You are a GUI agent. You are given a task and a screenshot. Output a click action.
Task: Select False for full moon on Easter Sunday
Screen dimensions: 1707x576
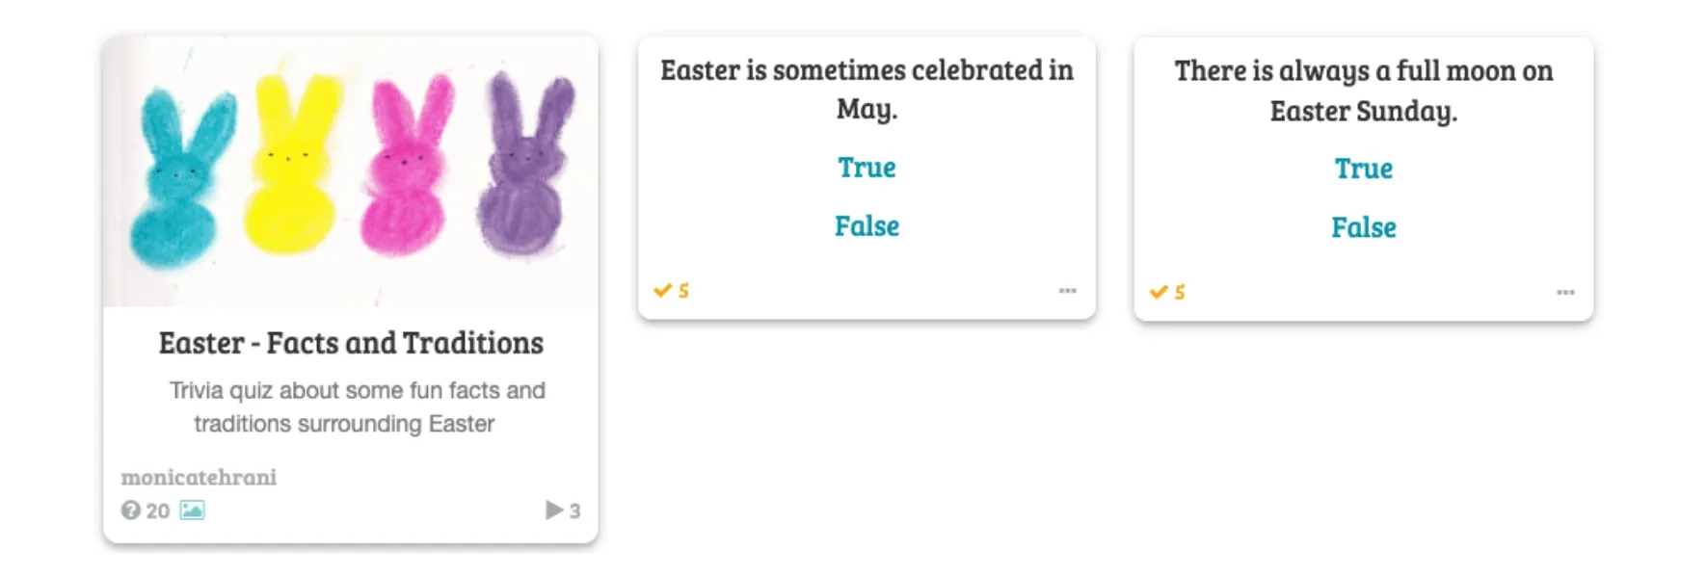(1363, 227)
